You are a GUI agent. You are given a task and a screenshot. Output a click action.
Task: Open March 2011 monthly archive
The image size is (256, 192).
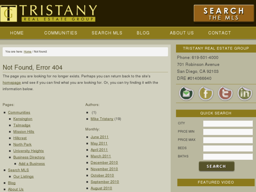(x=101, y=156)
